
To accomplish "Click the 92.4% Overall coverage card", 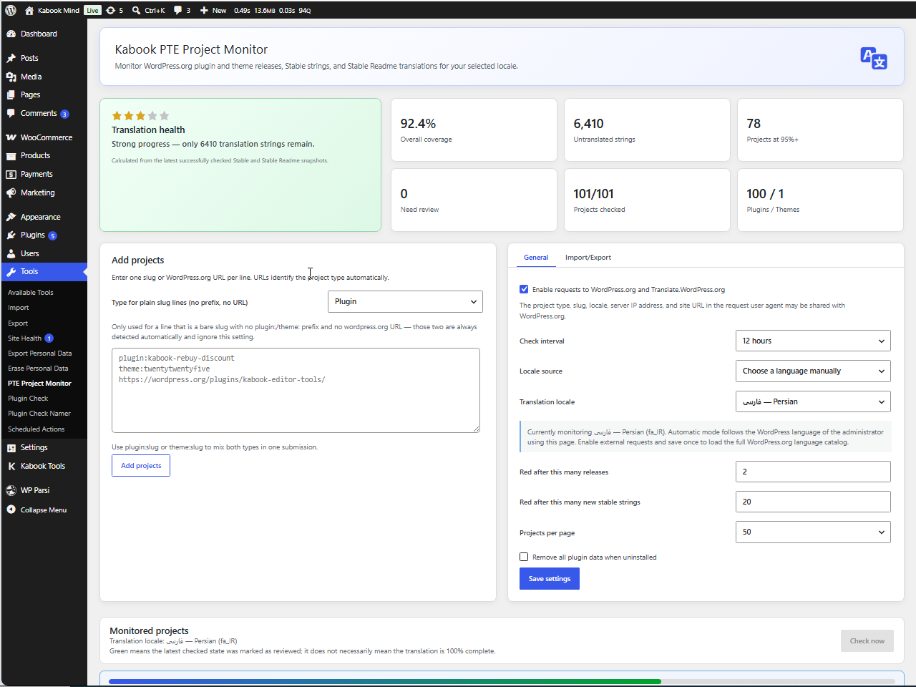I will (x=474, y=130).
